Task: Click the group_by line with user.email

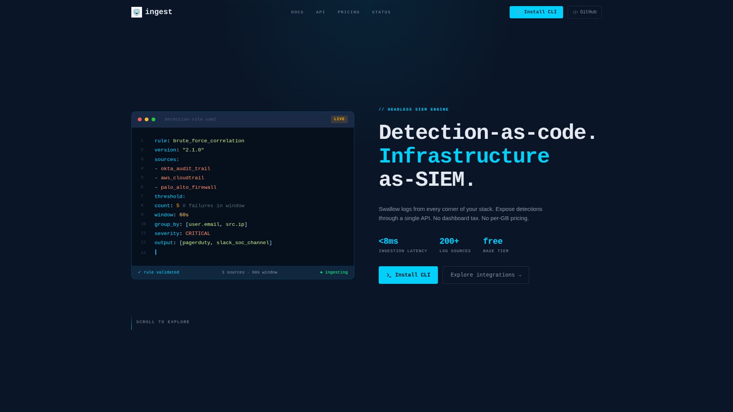Action: point(201,224)
